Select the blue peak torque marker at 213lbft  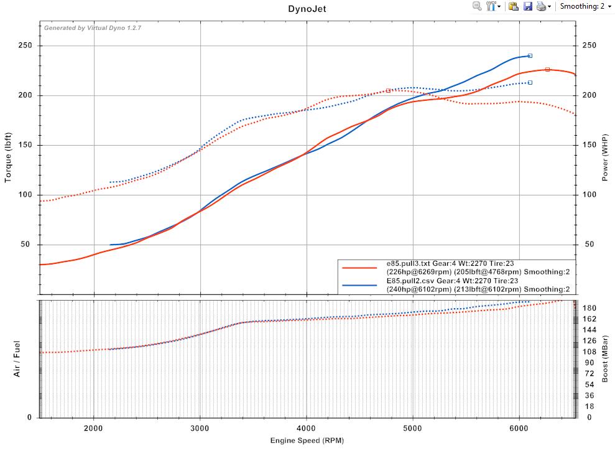[x=530, y=82]
